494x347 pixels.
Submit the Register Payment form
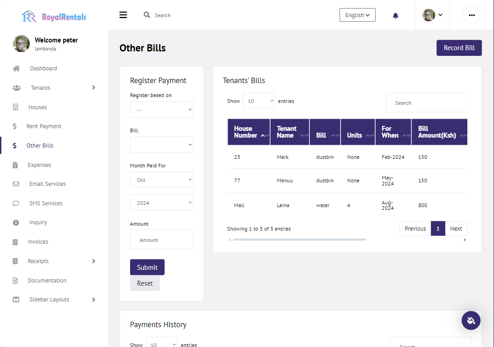tap(147, 267)
